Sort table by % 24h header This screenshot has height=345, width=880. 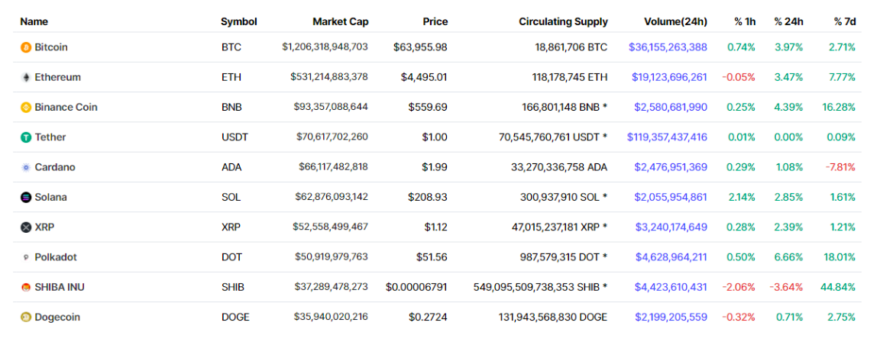pyautogui.click(x=788, y=21)
